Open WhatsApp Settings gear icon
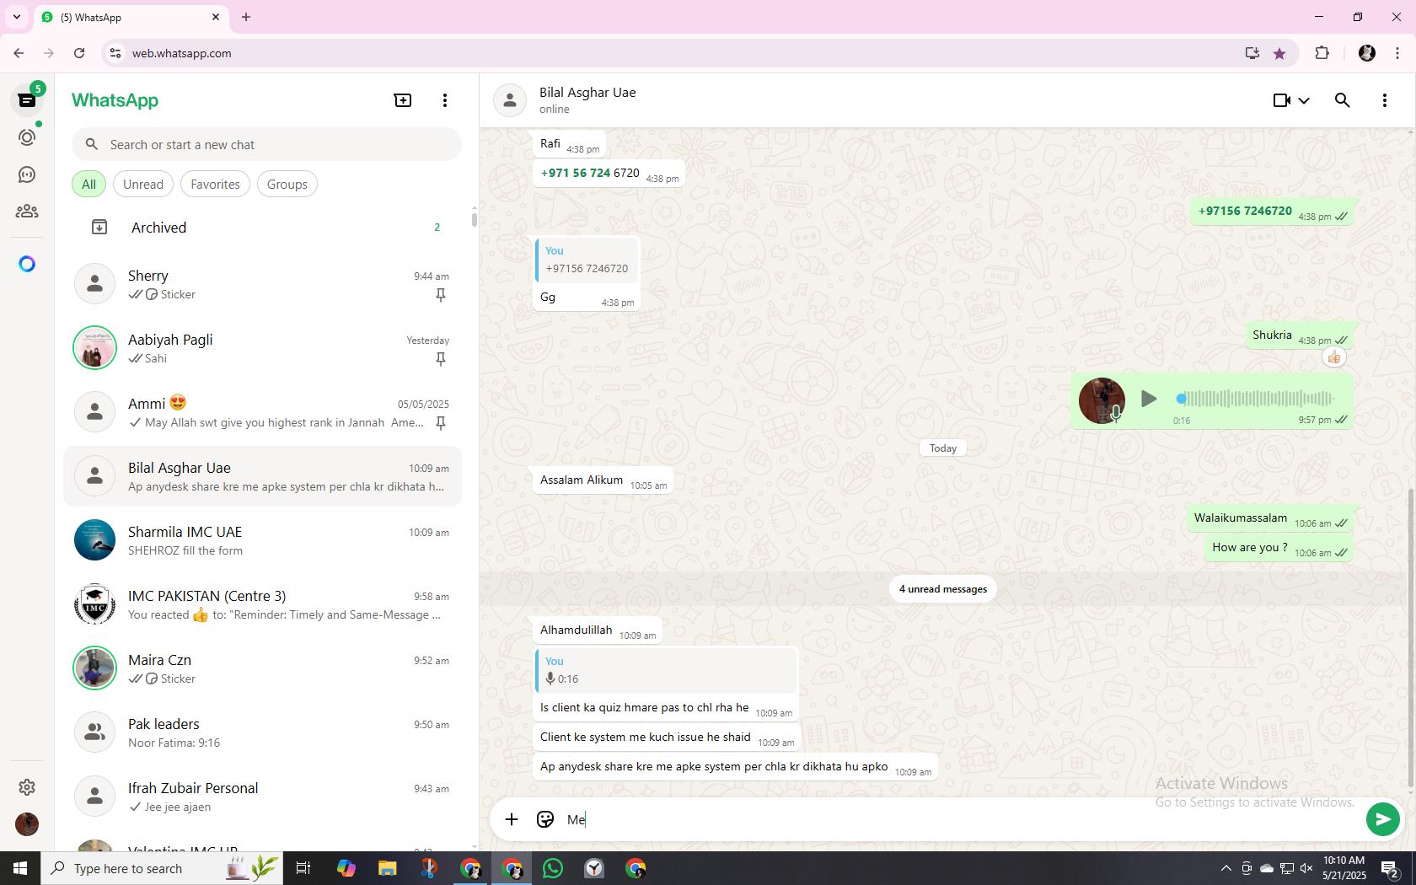This screenshot has height=885, width=1416. pyautogui.click(x=27, y=786)
